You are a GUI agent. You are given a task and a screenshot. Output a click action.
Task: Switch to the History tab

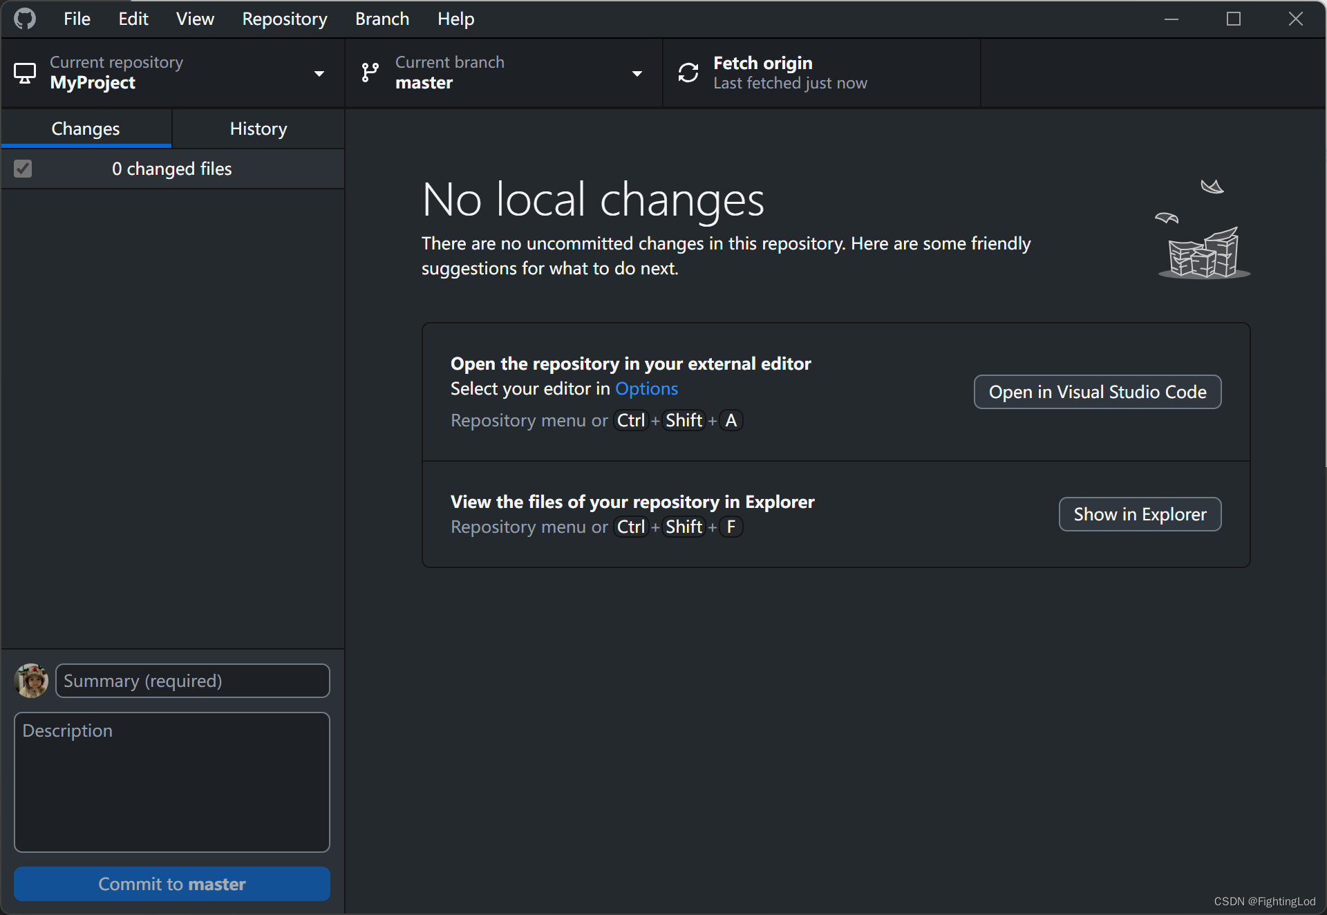(258, 129)
